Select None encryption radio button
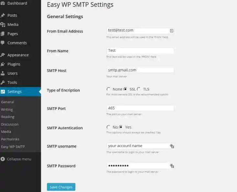The height and width of the screenshot is (192, 237). coord(108,89)
